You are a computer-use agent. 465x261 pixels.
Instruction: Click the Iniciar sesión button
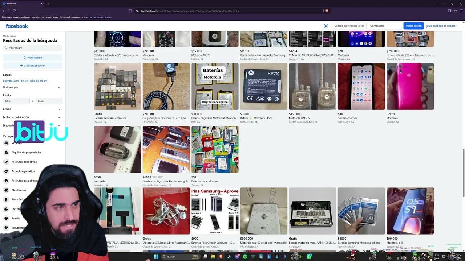point(413,26)
